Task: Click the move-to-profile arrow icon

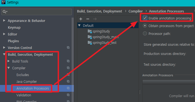Action: [x=95, y=19]
